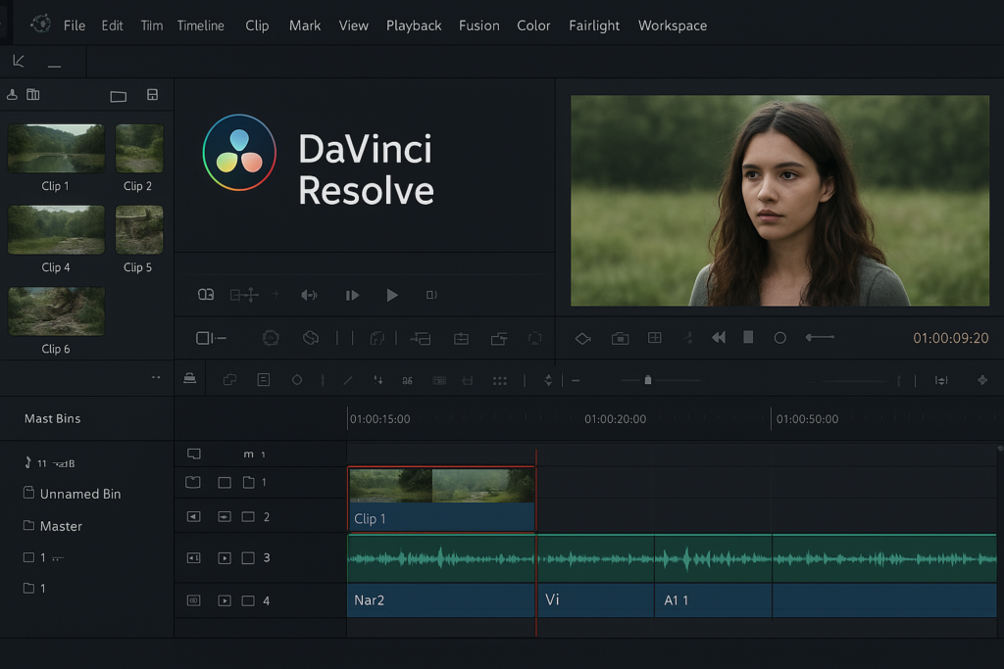This screenshot has width=1004, height=669.
Task: Click the new folder icon in media pool
Action: click(119, 96)
